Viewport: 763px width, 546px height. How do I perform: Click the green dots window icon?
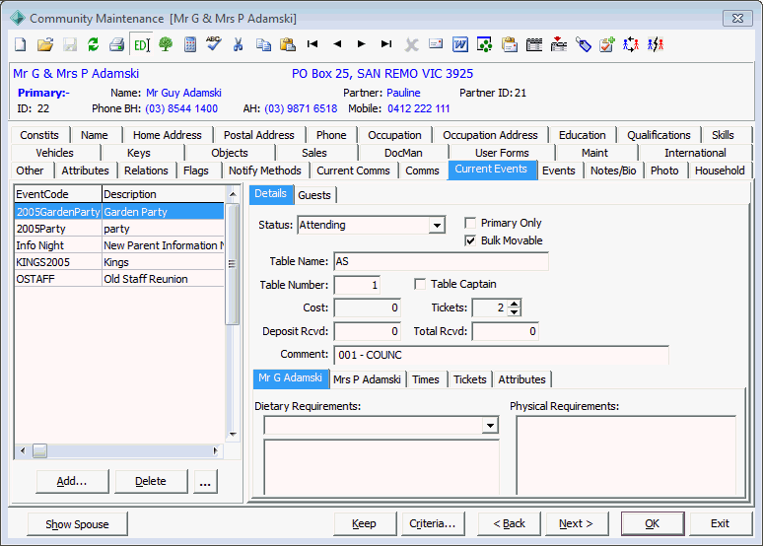(485, 44)
